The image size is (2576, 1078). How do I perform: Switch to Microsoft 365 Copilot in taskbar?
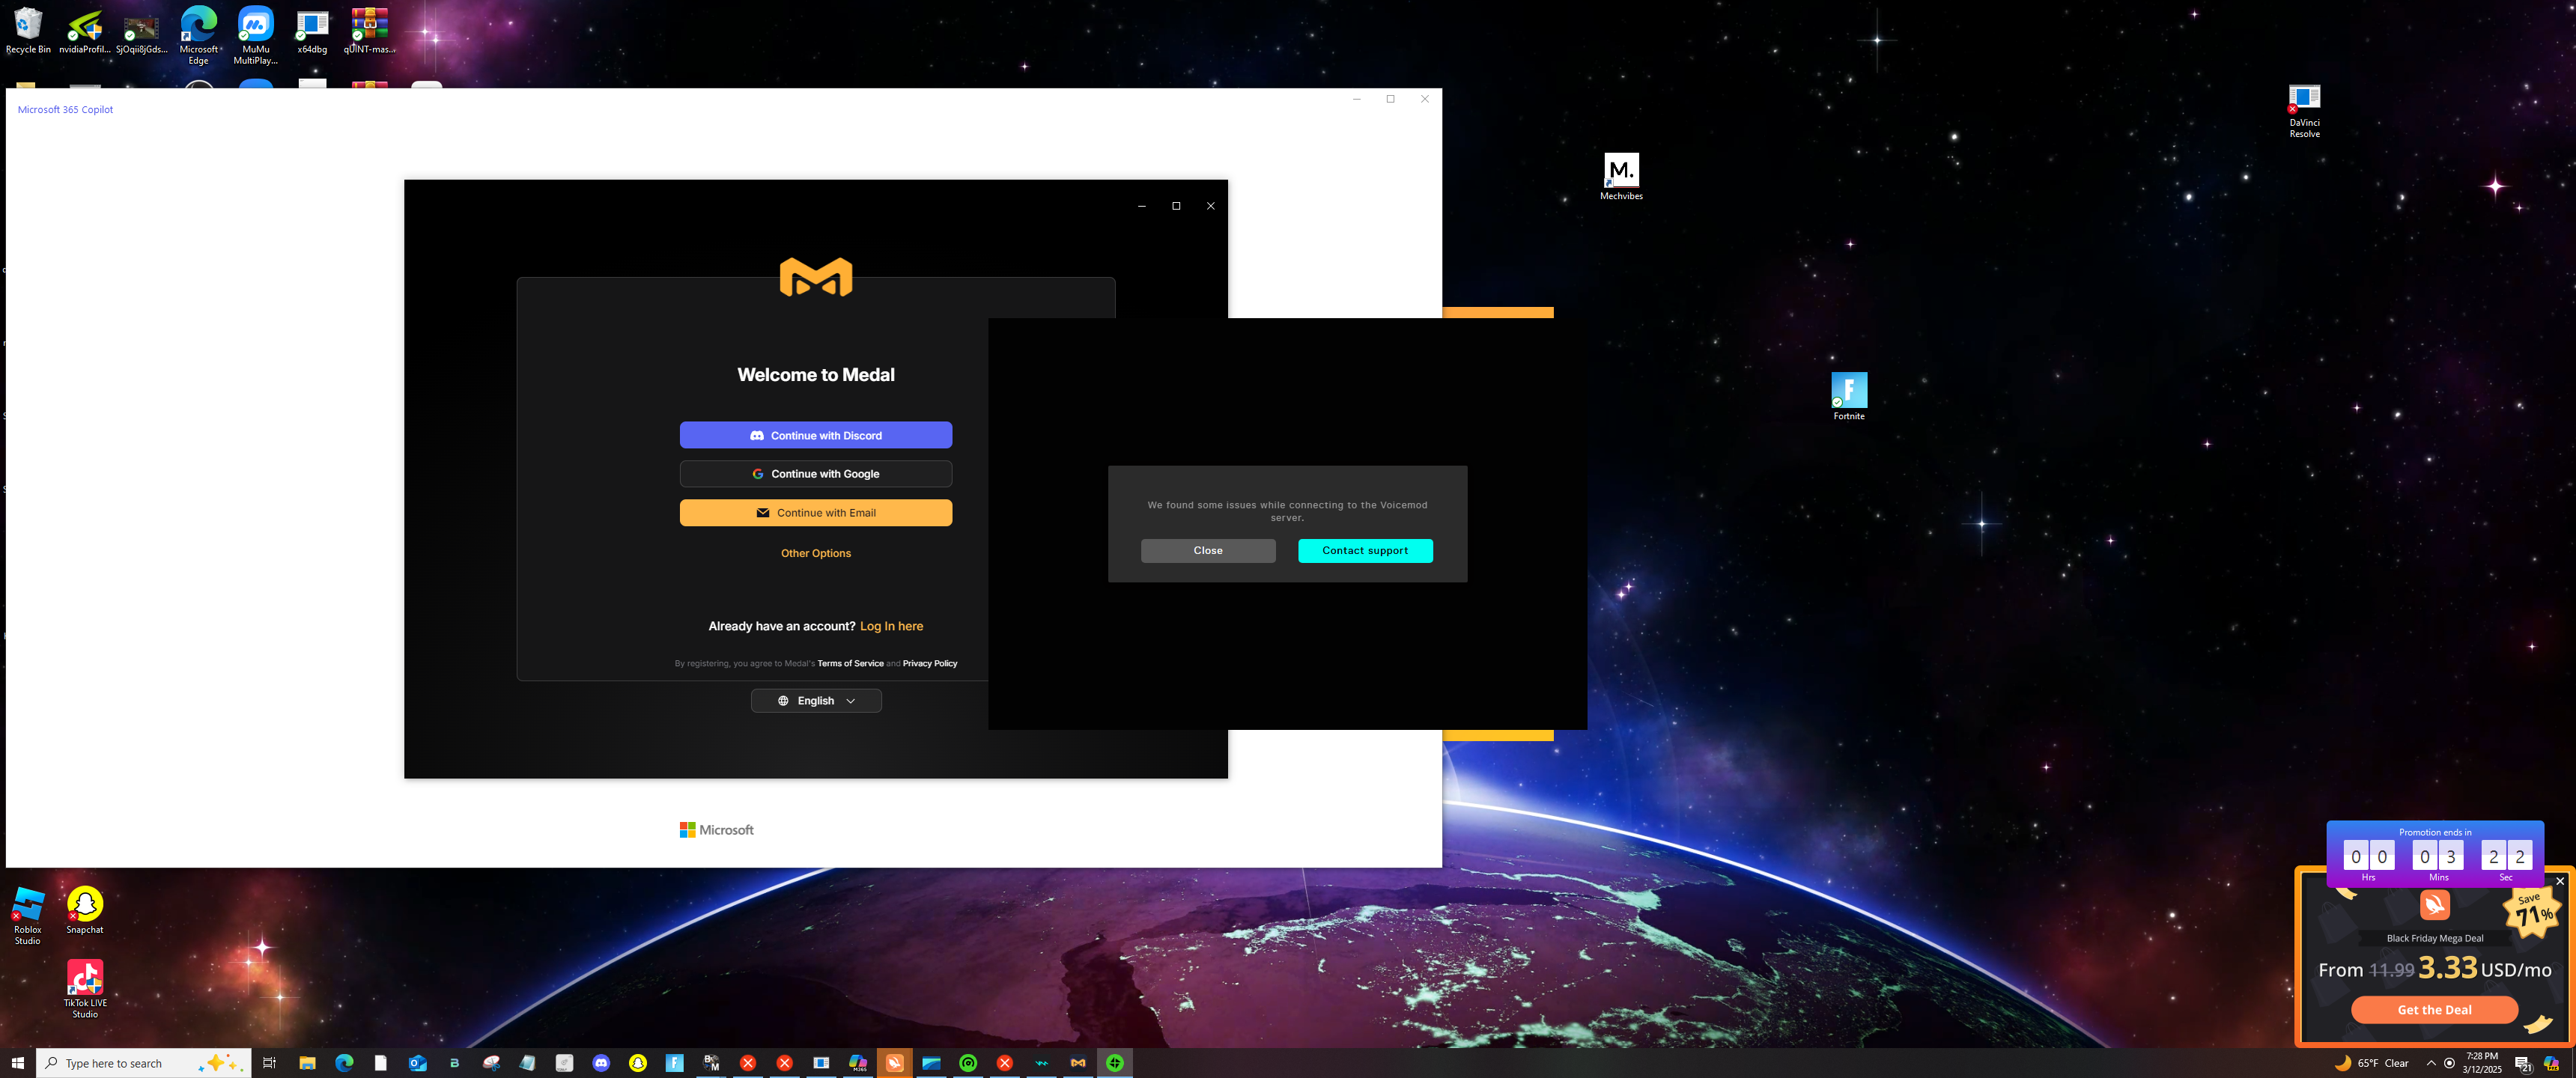858,1063
